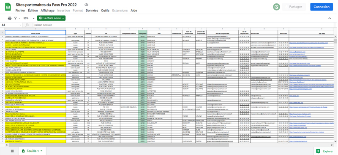Select cell HAMEAU DE RIQUEVAL
The height and width of the screenshot is (155, 338).
(x=129, y=107)
